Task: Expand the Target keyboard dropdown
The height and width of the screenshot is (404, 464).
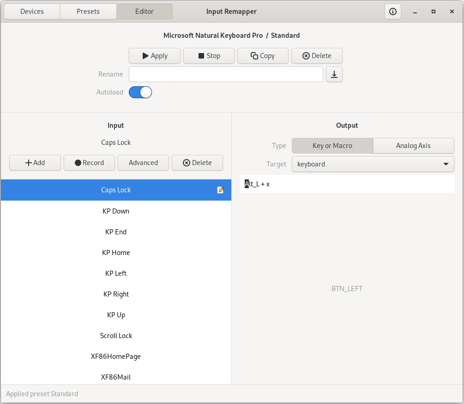Action: [x=373, y=164]
